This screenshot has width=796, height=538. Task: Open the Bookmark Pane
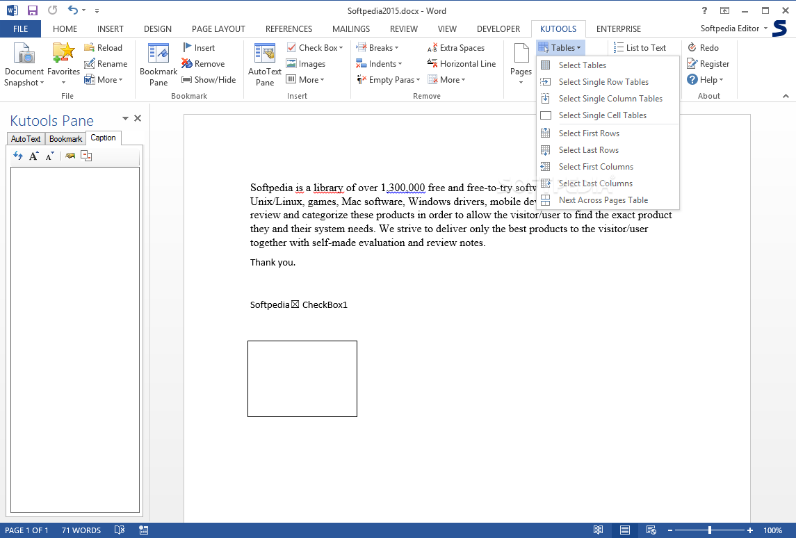(159, 65)
